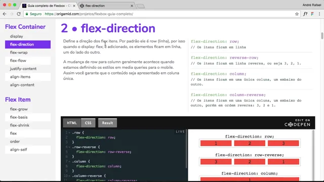This screenshot has width=324, height=182.
Task: Go to align-content in sidebar
Action: coord(28,85)
